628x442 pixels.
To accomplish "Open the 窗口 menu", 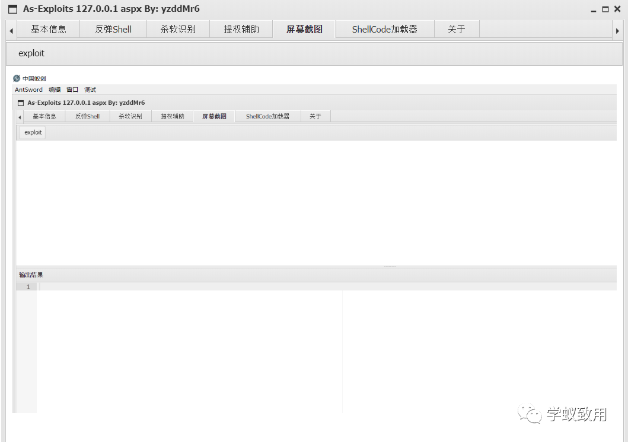I will pyautogui.click(x=72, y=89).
